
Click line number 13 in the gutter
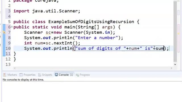(8, 64)
